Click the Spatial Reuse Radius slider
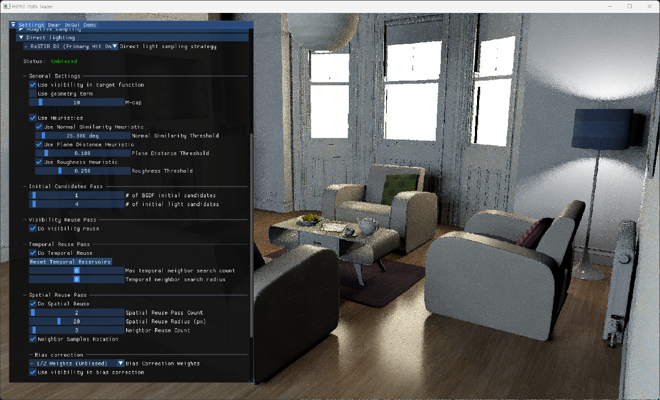The image size is (660, 400). 76,321
